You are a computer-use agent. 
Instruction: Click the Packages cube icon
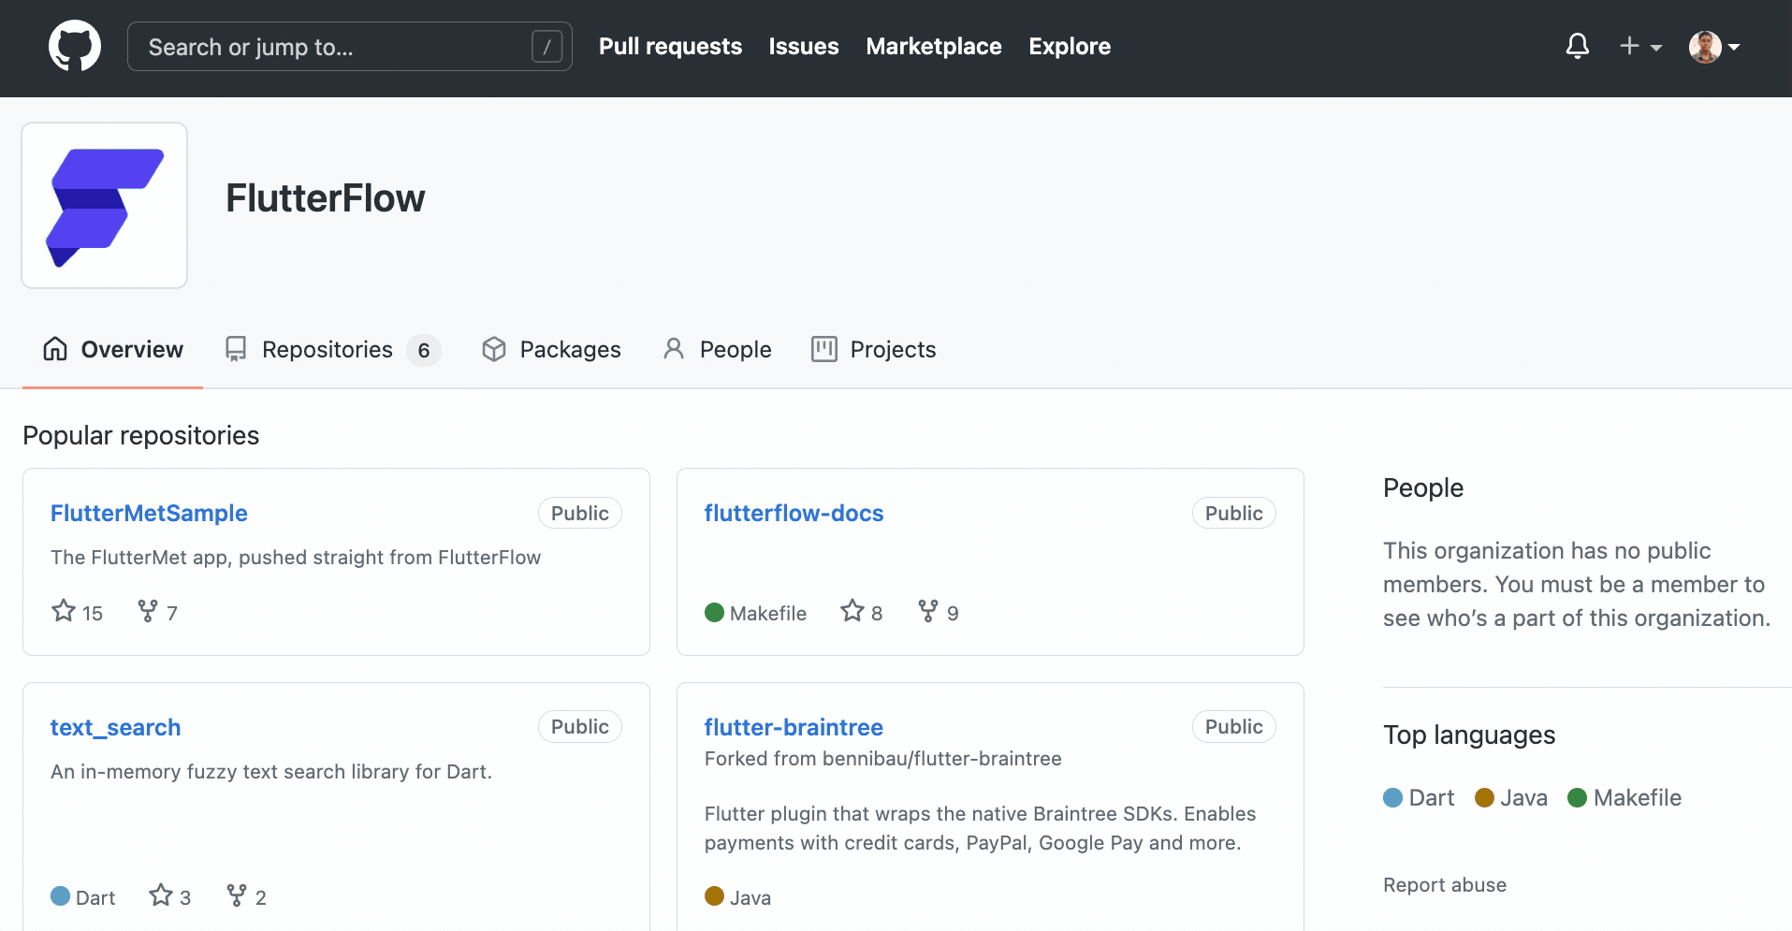point(494,349)
